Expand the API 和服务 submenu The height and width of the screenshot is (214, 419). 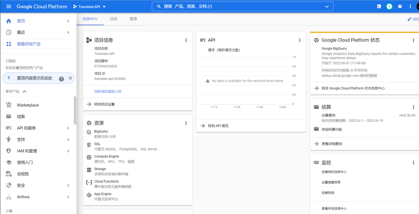click(x=68, y=128)
